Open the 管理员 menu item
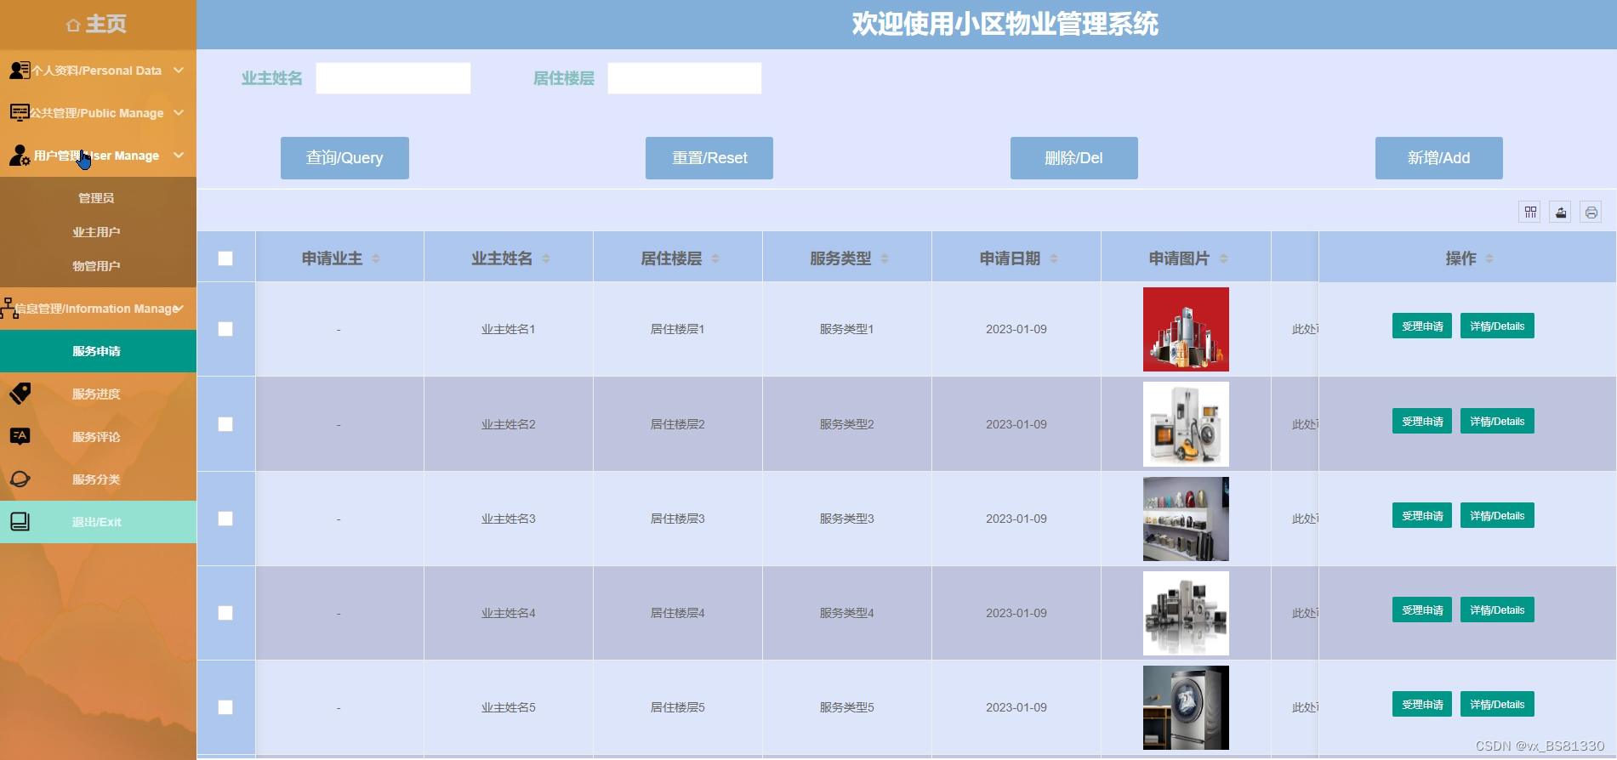The image size is (1617, 760). (x=96, y=198)
